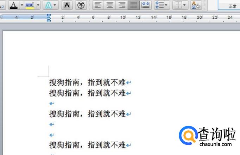Viewport: 240px width, 155px height.
Task: Open the font color dropdown arrow
Action: (22, 5)
